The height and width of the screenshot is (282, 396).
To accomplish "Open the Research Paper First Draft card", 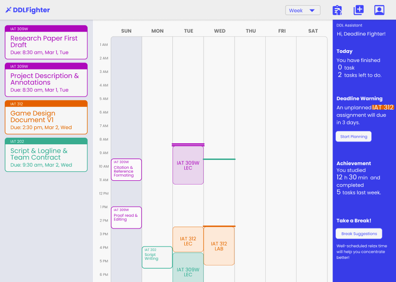I will [x=46, y=42].
